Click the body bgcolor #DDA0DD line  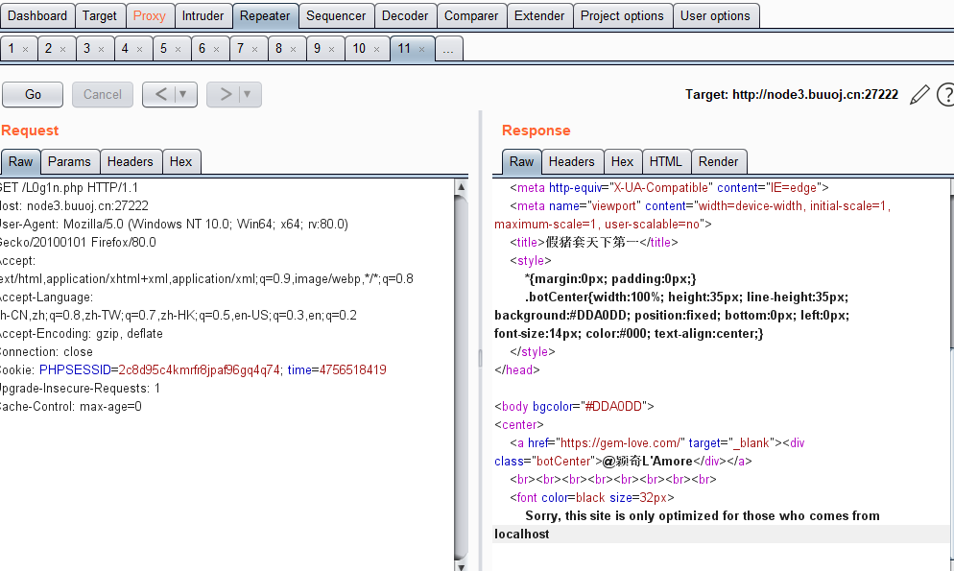point(574,407)
